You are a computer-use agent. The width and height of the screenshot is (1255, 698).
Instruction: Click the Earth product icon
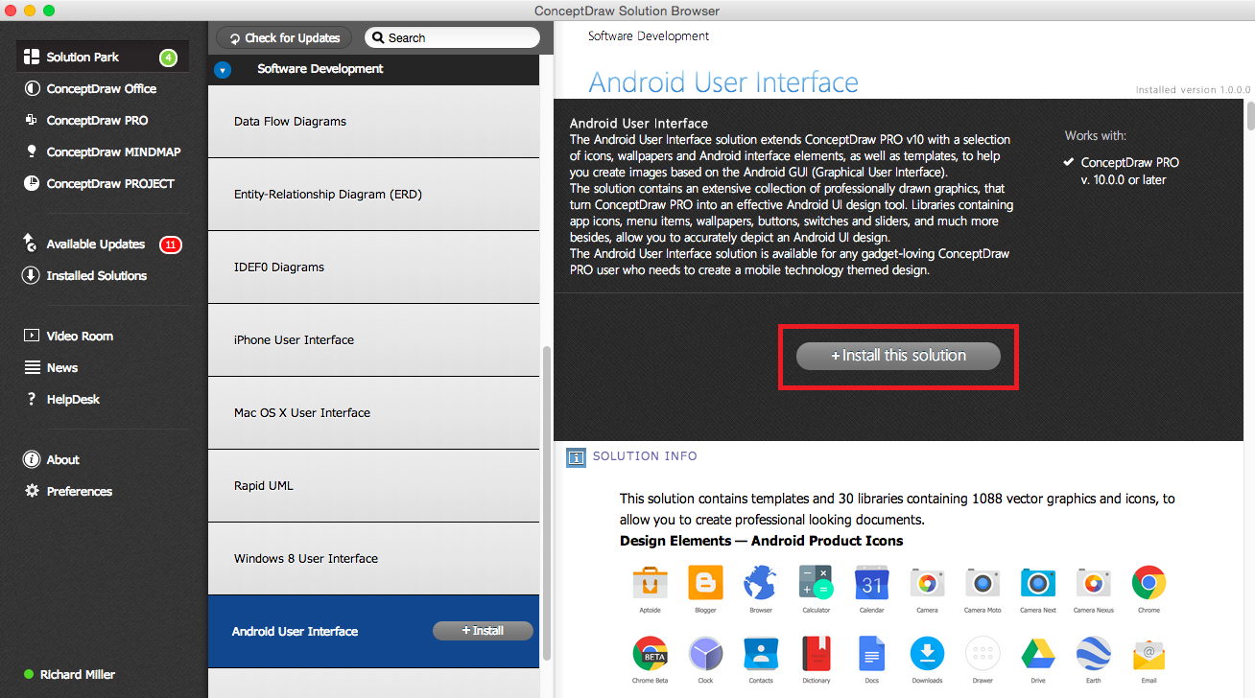click(x=1094, y=654)
